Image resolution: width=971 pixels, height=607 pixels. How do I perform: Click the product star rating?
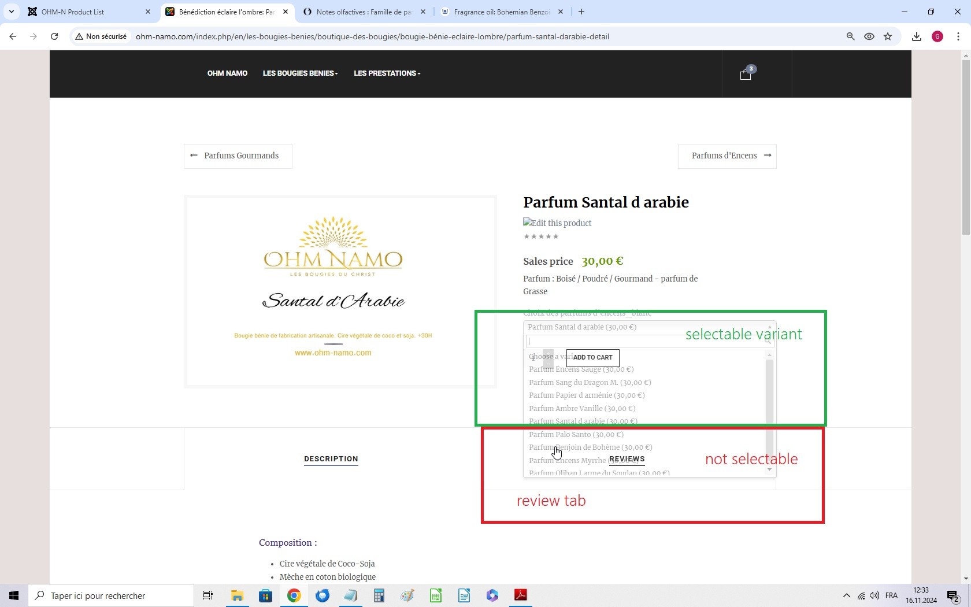point(541,236)
